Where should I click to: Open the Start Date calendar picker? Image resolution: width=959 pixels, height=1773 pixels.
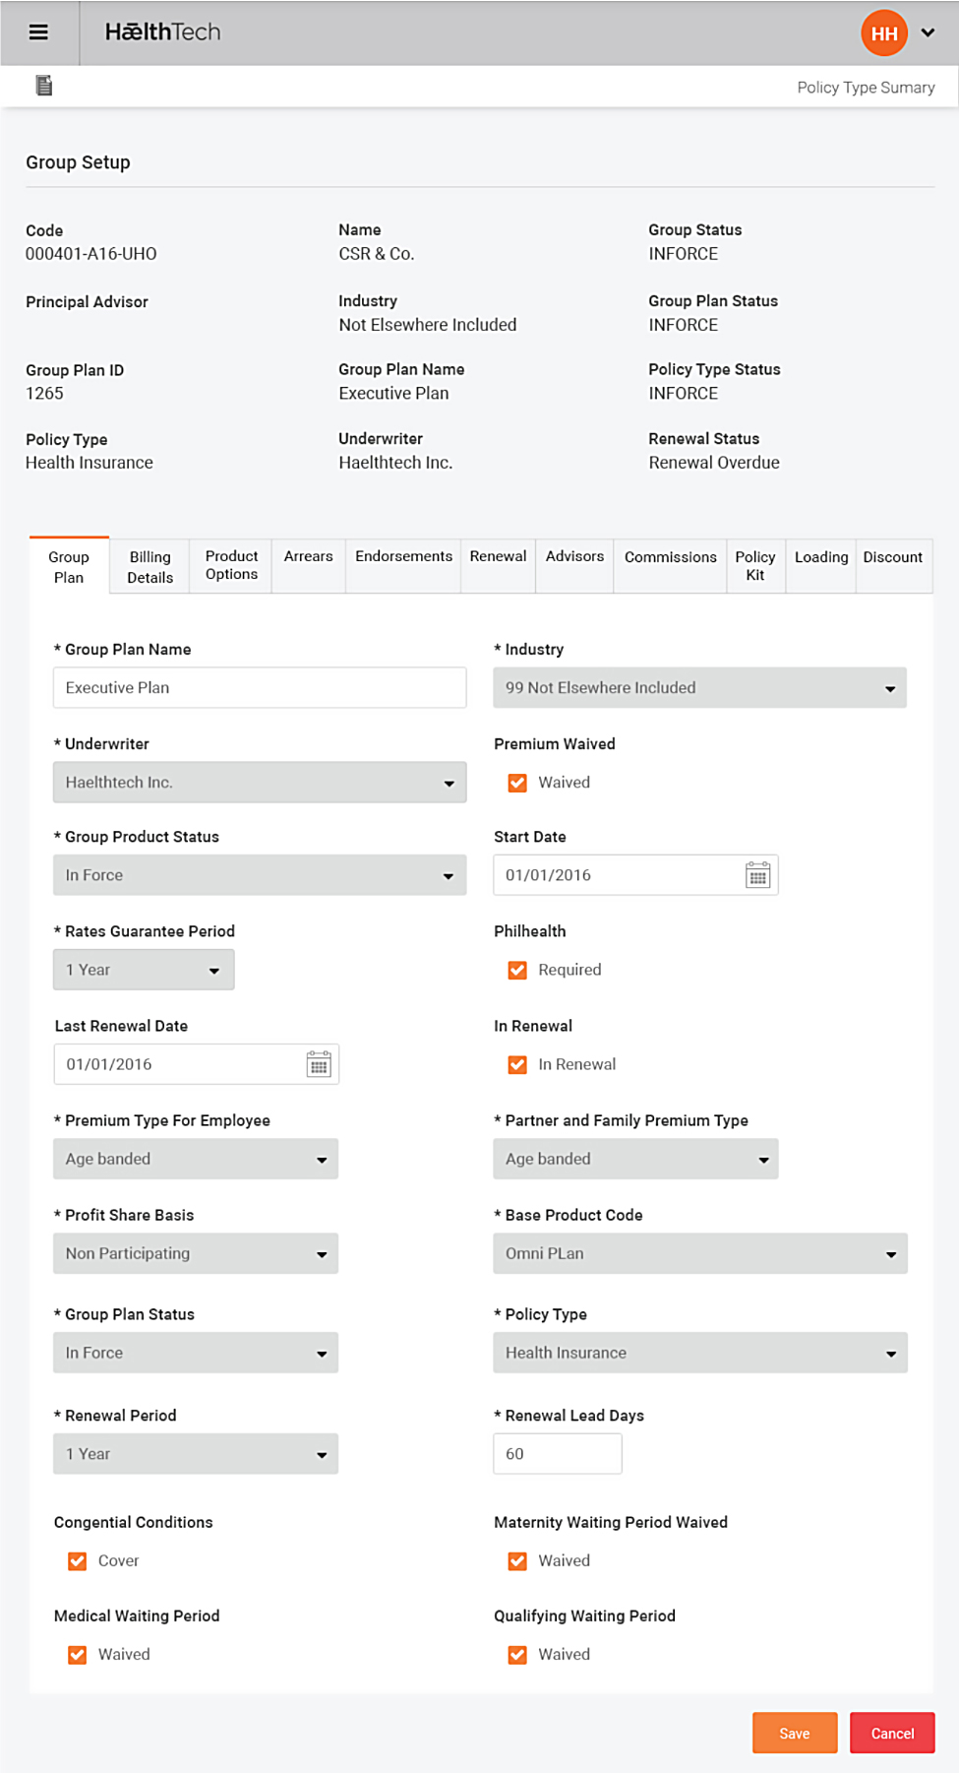(x=757, y=875)
